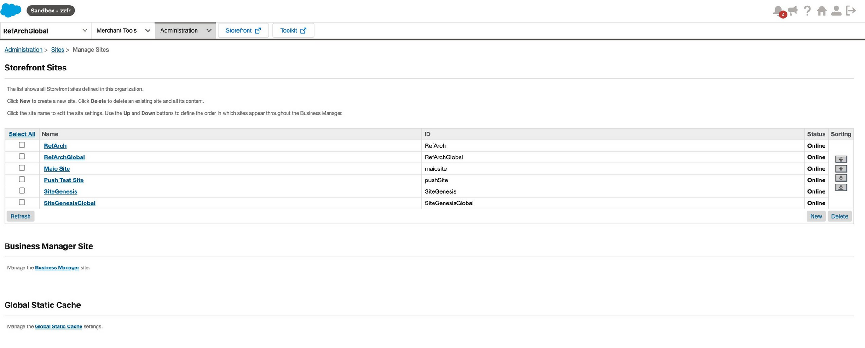Click the Storefront Sites heading
The width and height of the screenshot is (865, 348).
35,68
